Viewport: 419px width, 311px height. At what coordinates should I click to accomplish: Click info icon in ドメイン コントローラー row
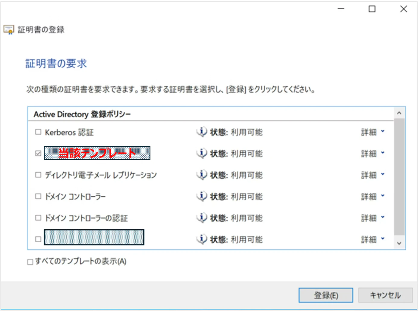(202, 196)
